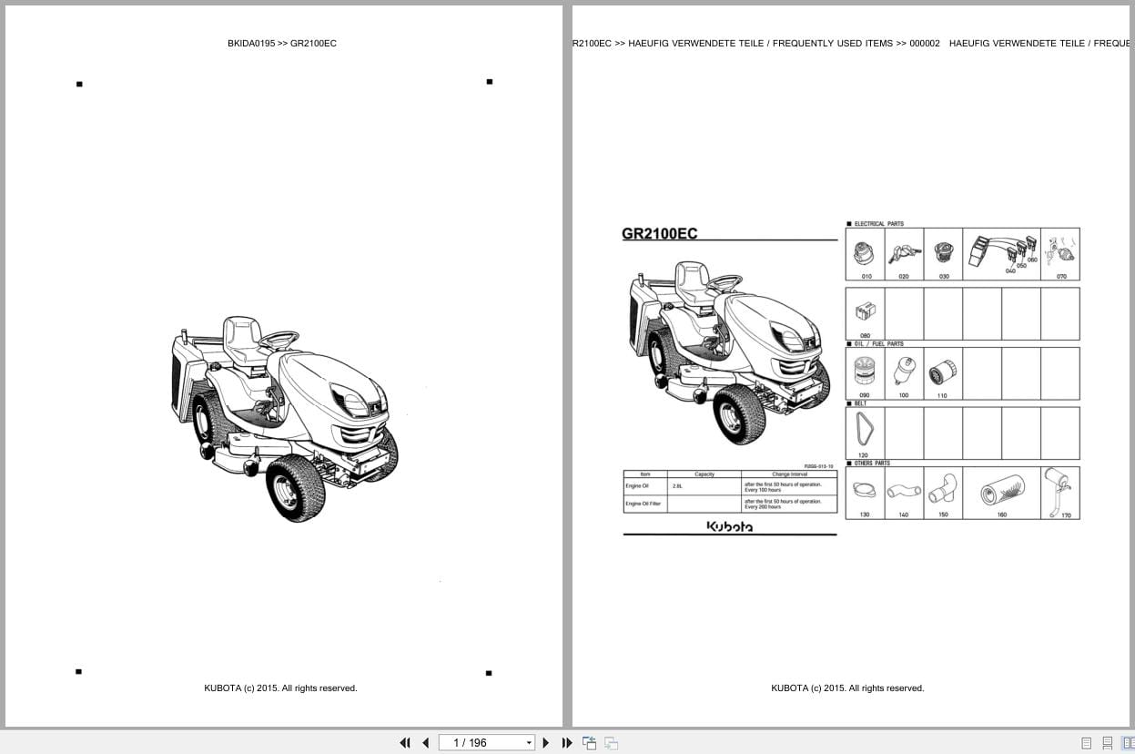Viewport: 1135px width, 754px height.
Task: Click the mower drawing on left page
Action: (284, 418)
